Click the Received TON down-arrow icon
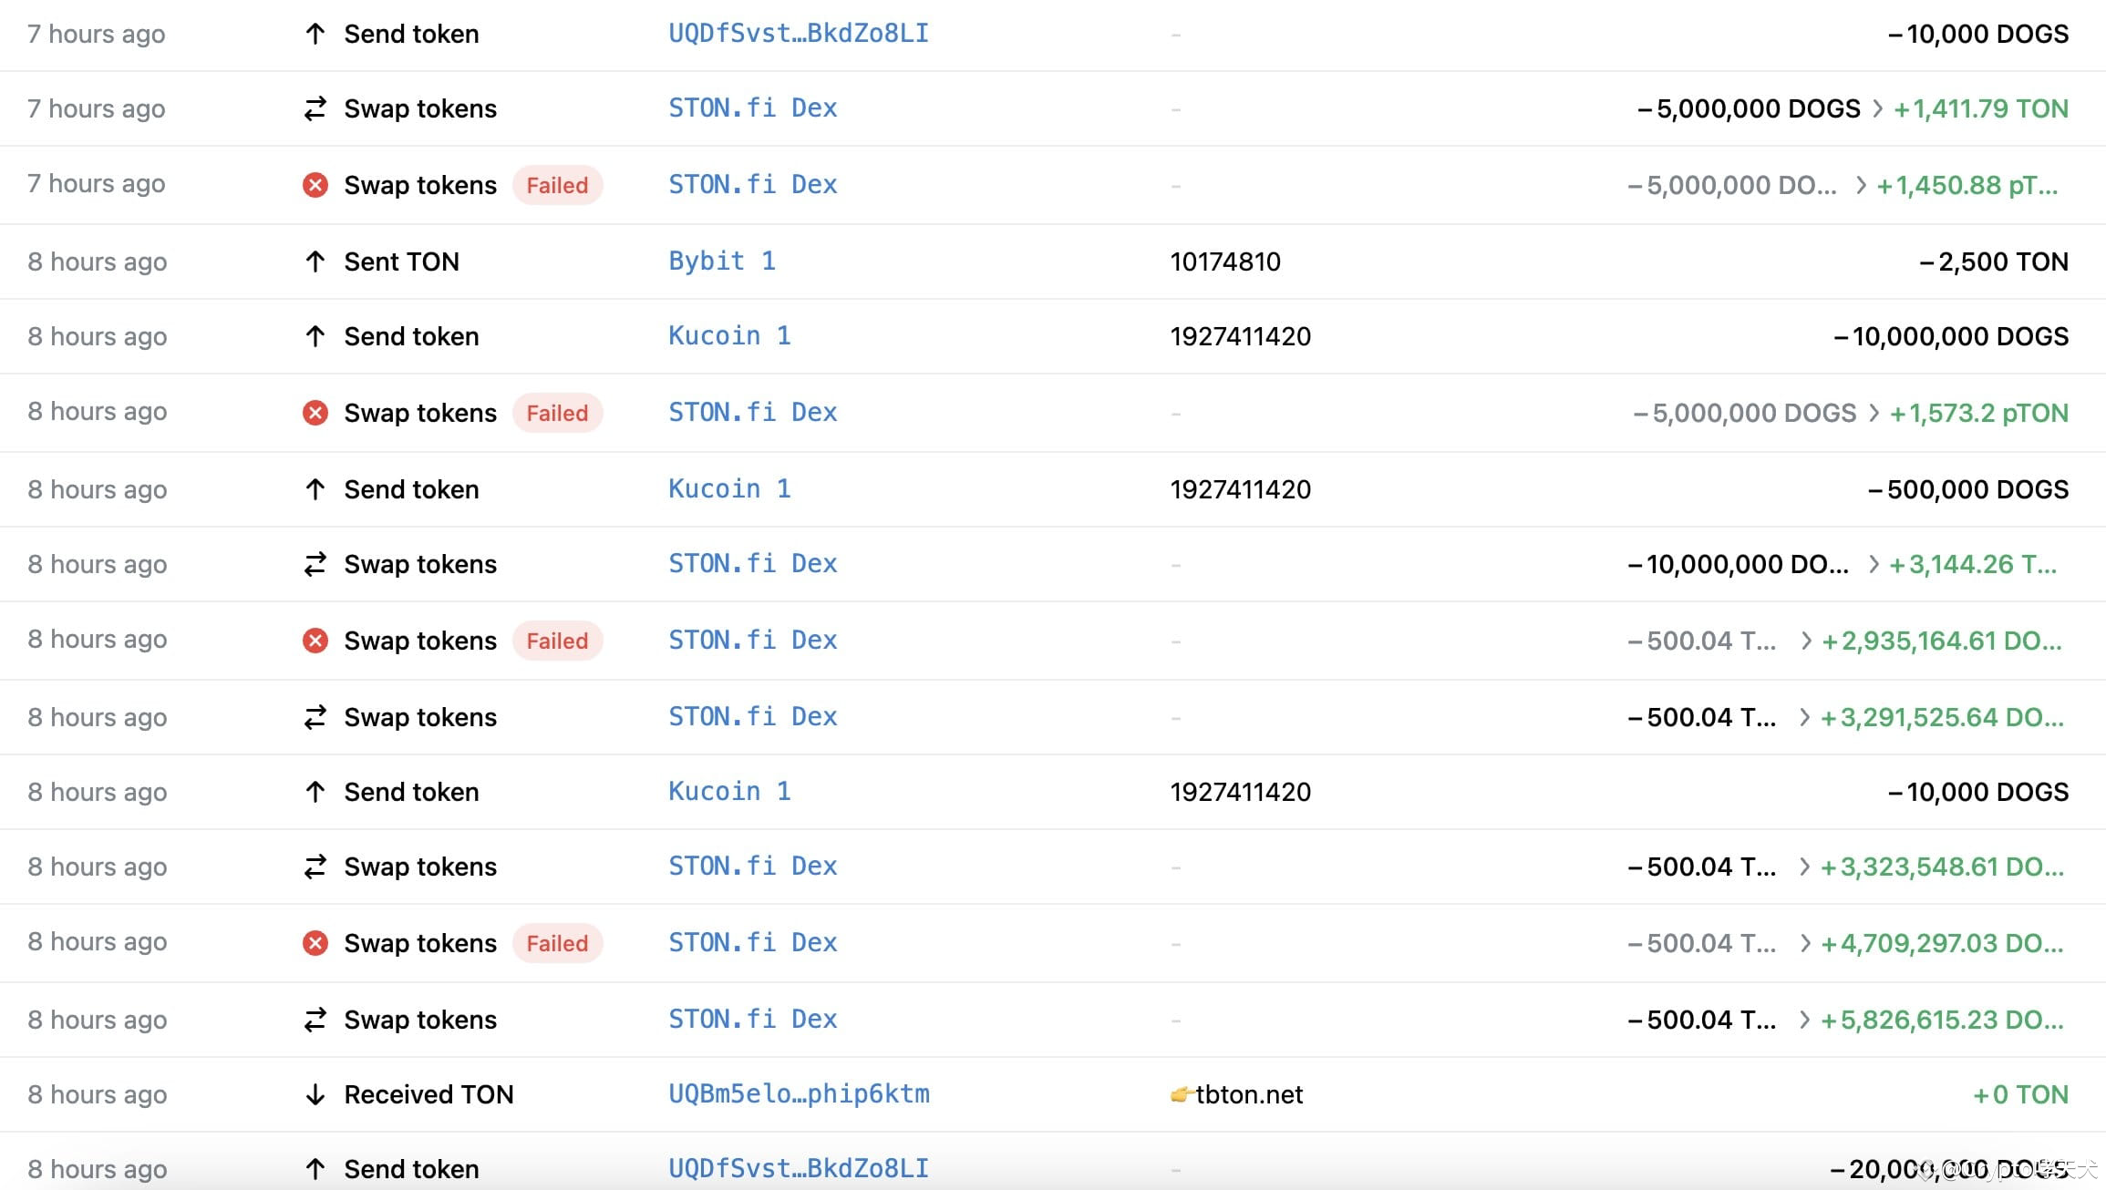Viewport: 2106px width, 1190px height. point(315,1094)
